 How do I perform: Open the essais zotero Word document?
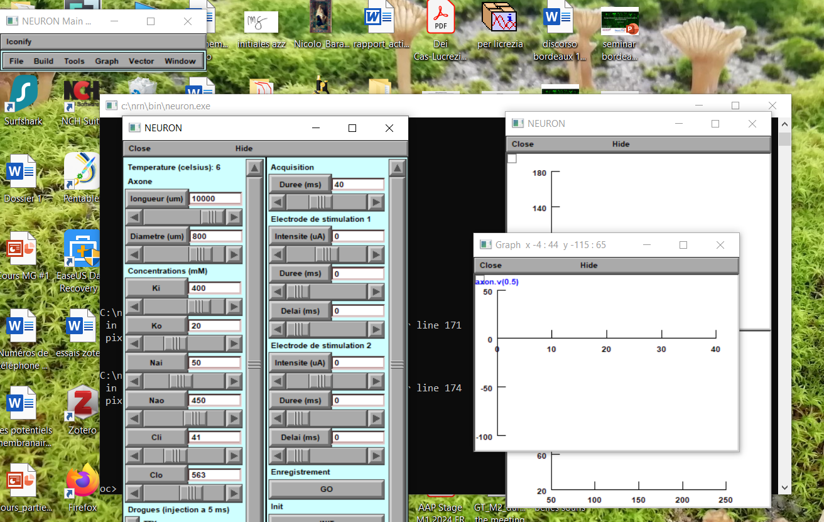[82, 333]
